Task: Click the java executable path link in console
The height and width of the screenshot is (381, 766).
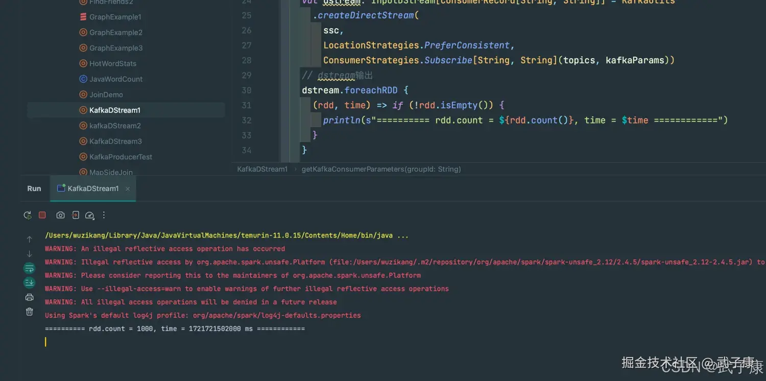Action: (219, 235)
